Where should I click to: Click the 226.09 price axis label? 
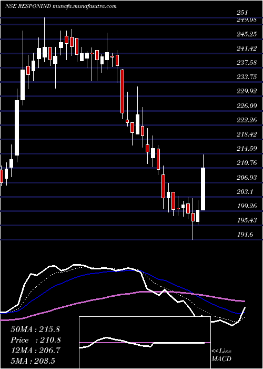(x=246, y=106)
